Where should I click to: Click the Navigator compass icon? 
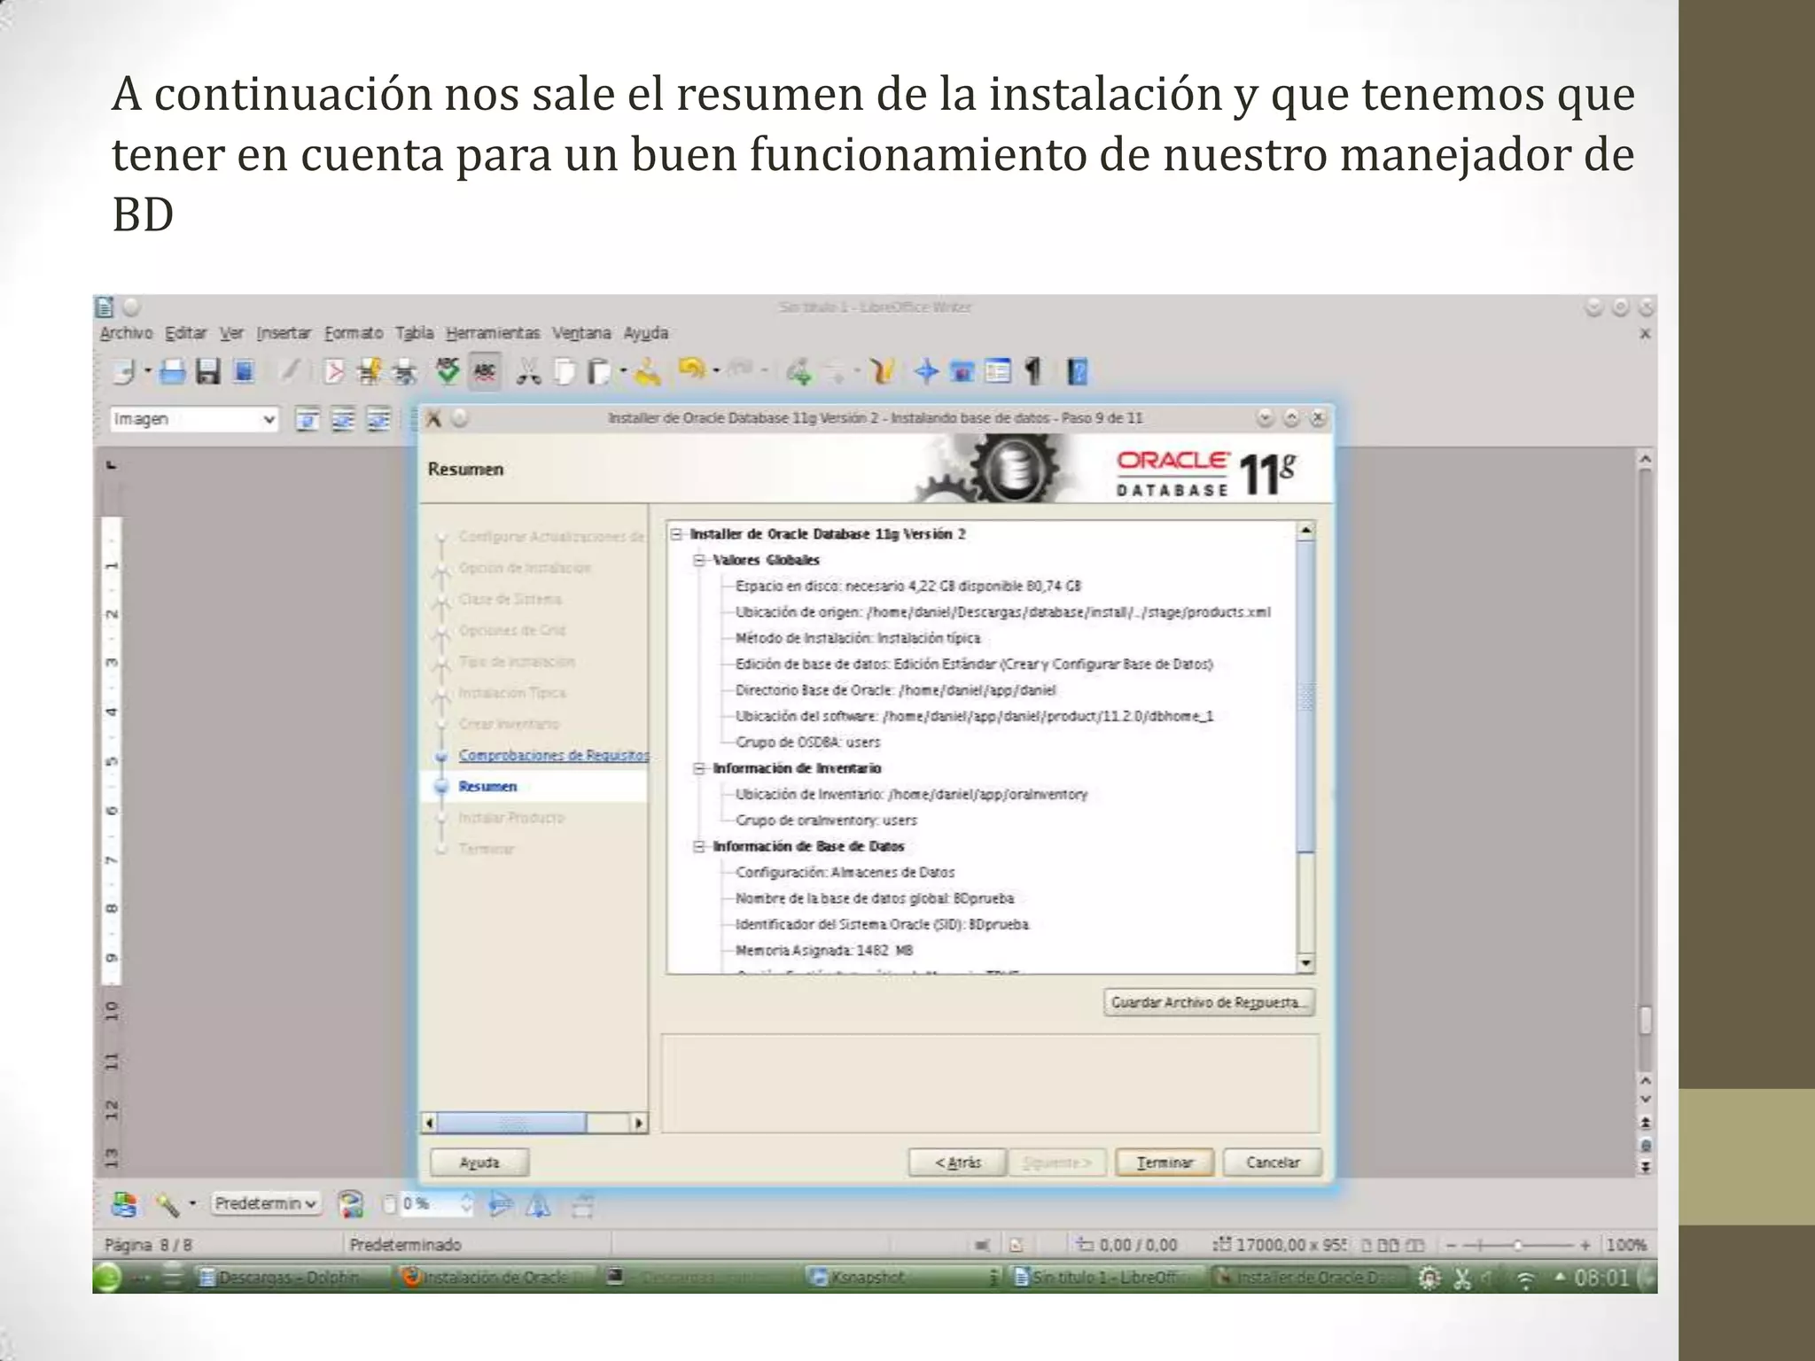[x=926, y=371]
